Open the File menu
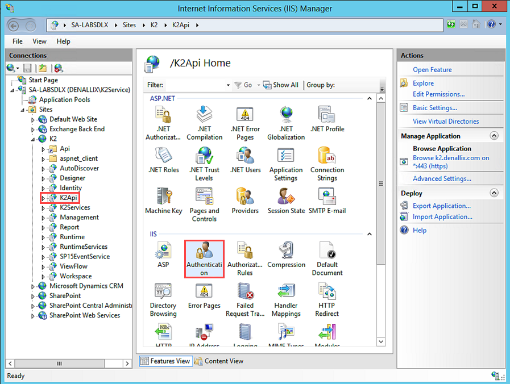The width and height of the screenshot is (510, 384). (18, 41)
